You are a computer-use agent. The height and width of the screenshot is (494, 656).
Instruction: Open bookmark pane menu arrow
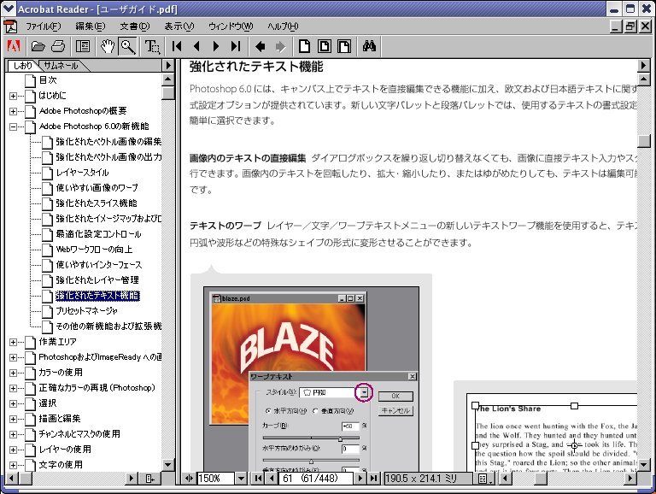pyautogui.click(x=167, y=65)
